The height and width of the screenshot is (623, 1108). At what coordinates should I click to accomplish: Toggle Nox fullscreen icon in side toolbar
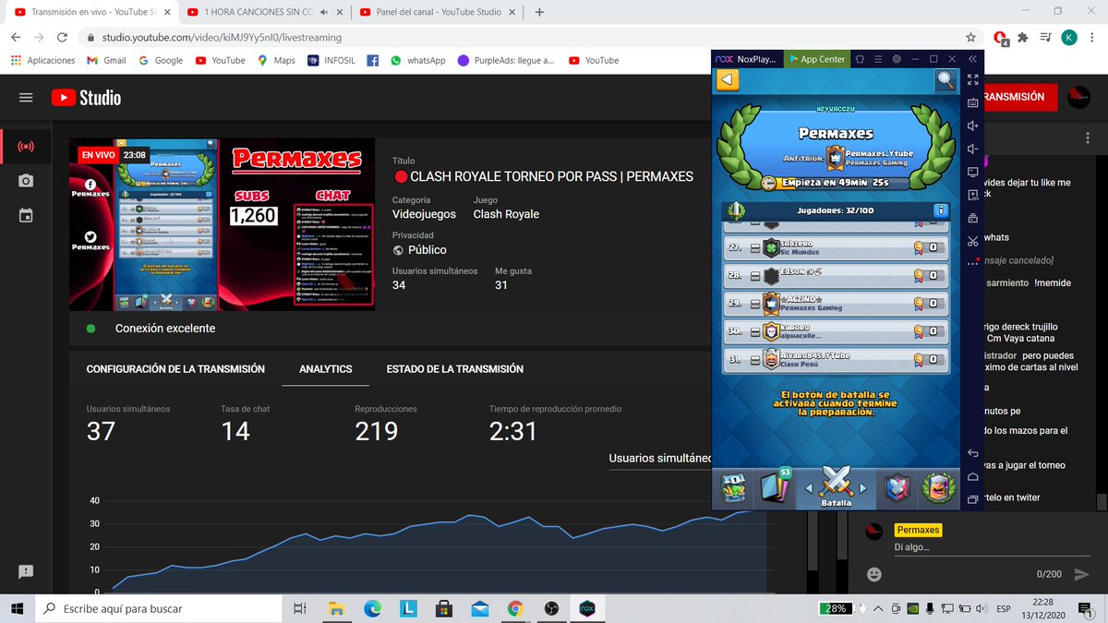pyautogui.click(x=972, y=80)
